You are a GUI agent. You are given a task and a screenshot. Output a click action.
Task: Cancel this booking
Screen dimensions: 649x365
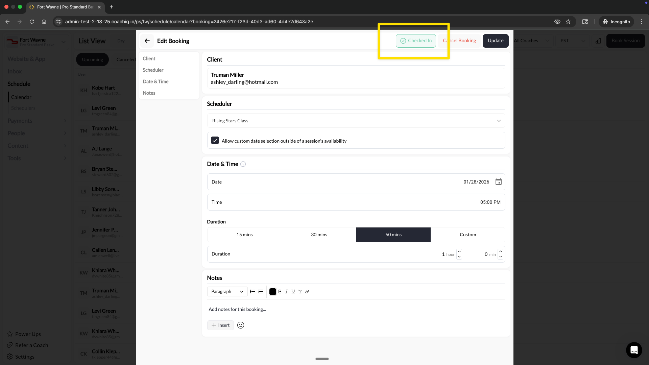[459, 41]
